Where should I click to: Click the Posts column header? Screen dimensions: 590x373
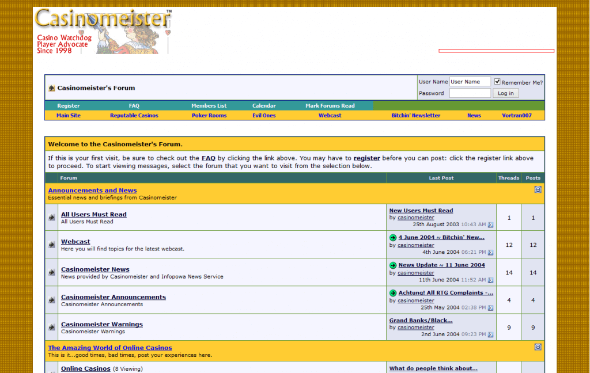pyautogui.click(x=533, y=178)
